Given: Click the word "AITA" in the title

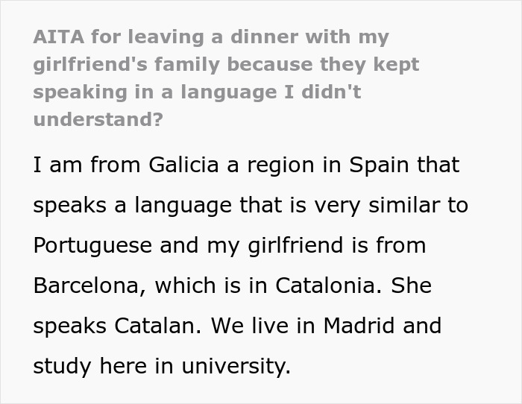Looking at the screenshot, I should (57, 37).
